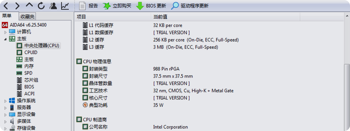
Task: Open the graph chart icon in toolbar
Action: [x=65, y=6]
